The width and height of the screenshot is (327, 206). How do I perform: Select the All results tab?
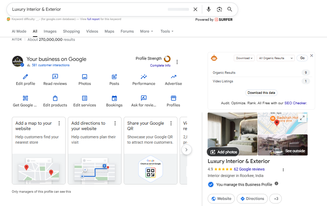click(35, 31)
